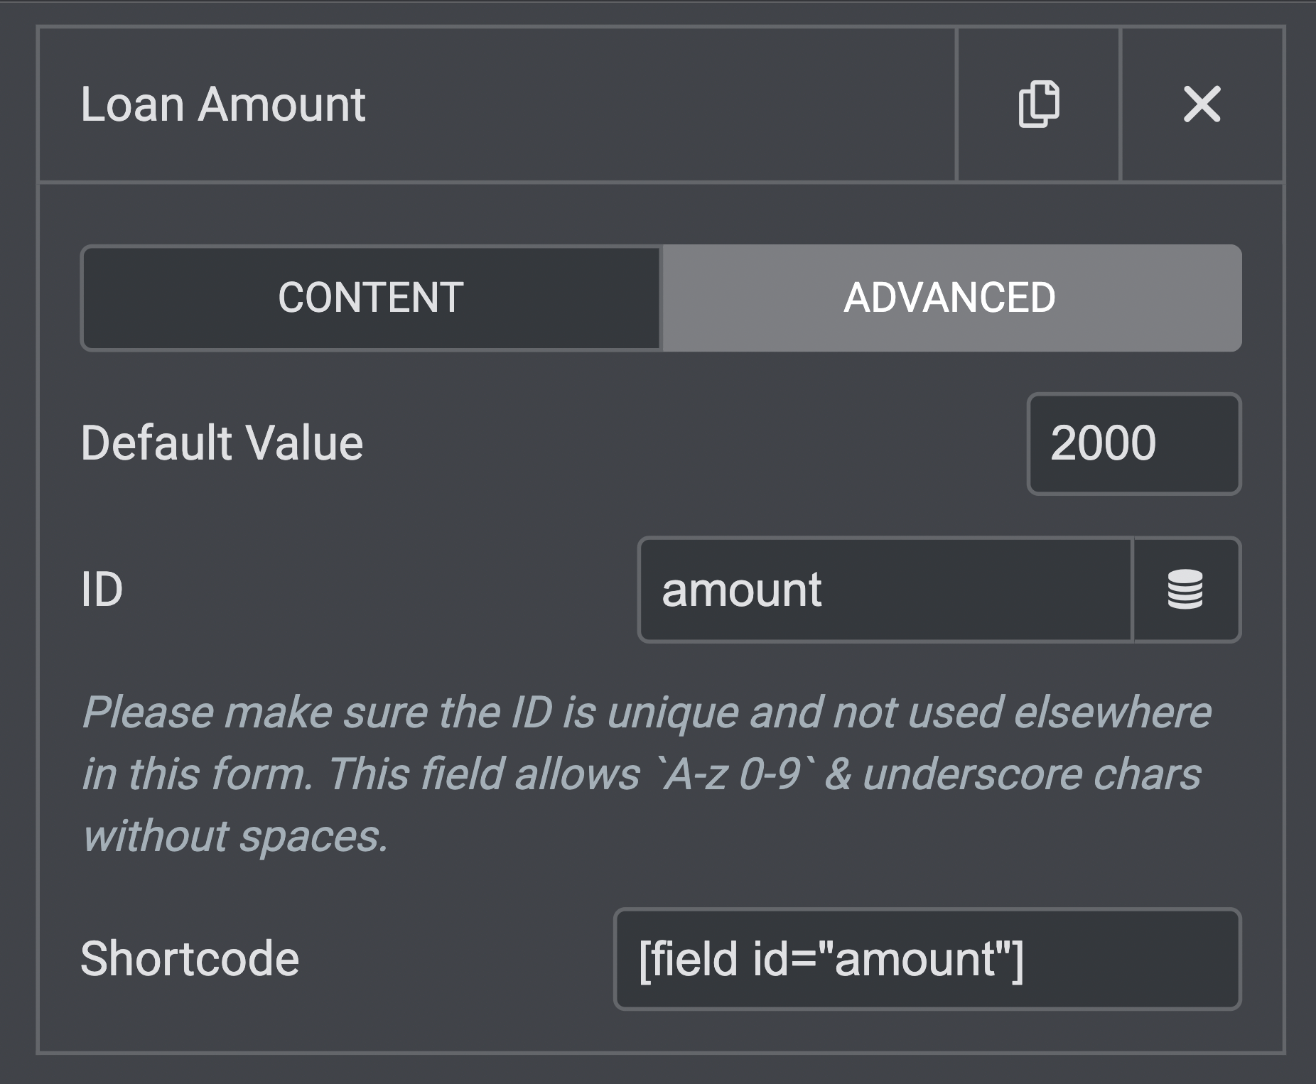Focus the Default Value input box
The height and width of the screenshot is (1084, 1316).
1133,443
